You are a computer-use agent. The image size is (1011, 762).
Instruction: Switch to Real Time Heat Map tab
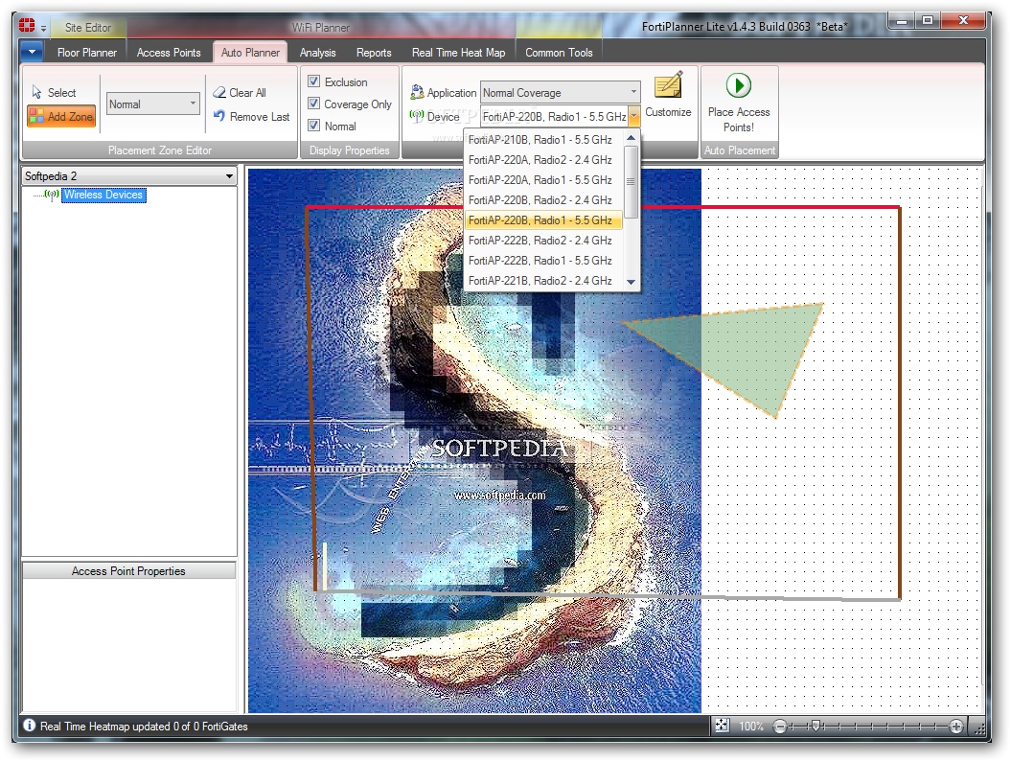pos(458,52)
